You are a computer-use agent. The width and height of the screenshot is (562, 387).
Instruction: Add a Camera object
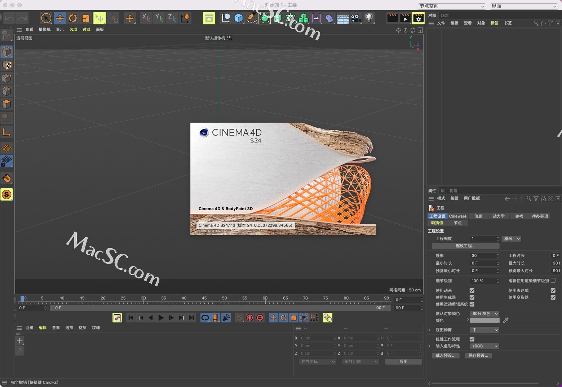356,18
